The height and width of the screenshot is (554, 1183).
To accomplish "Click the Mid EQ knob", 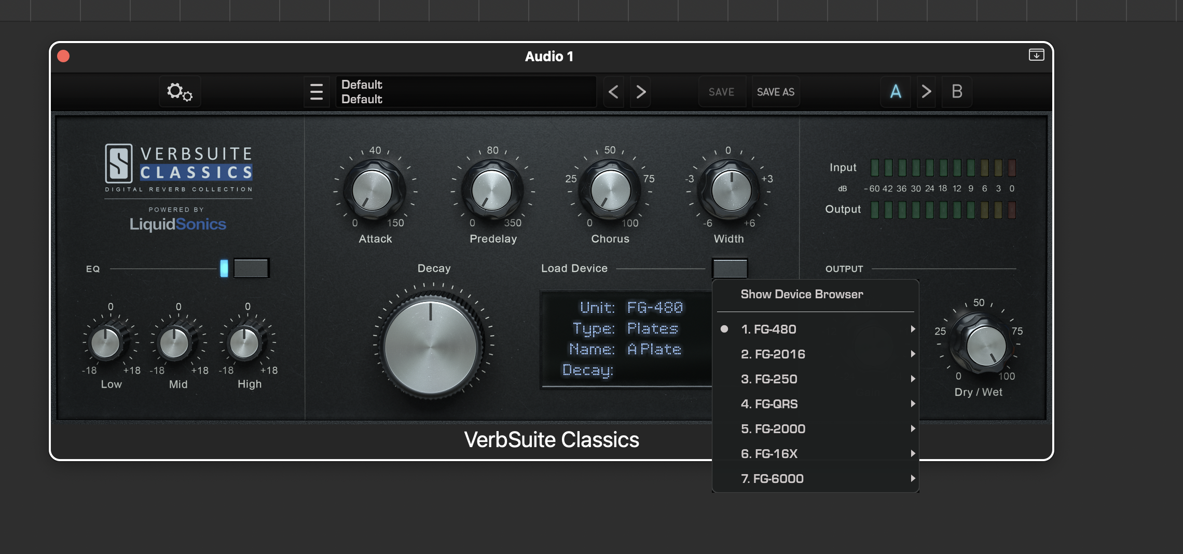I will 174,343.
